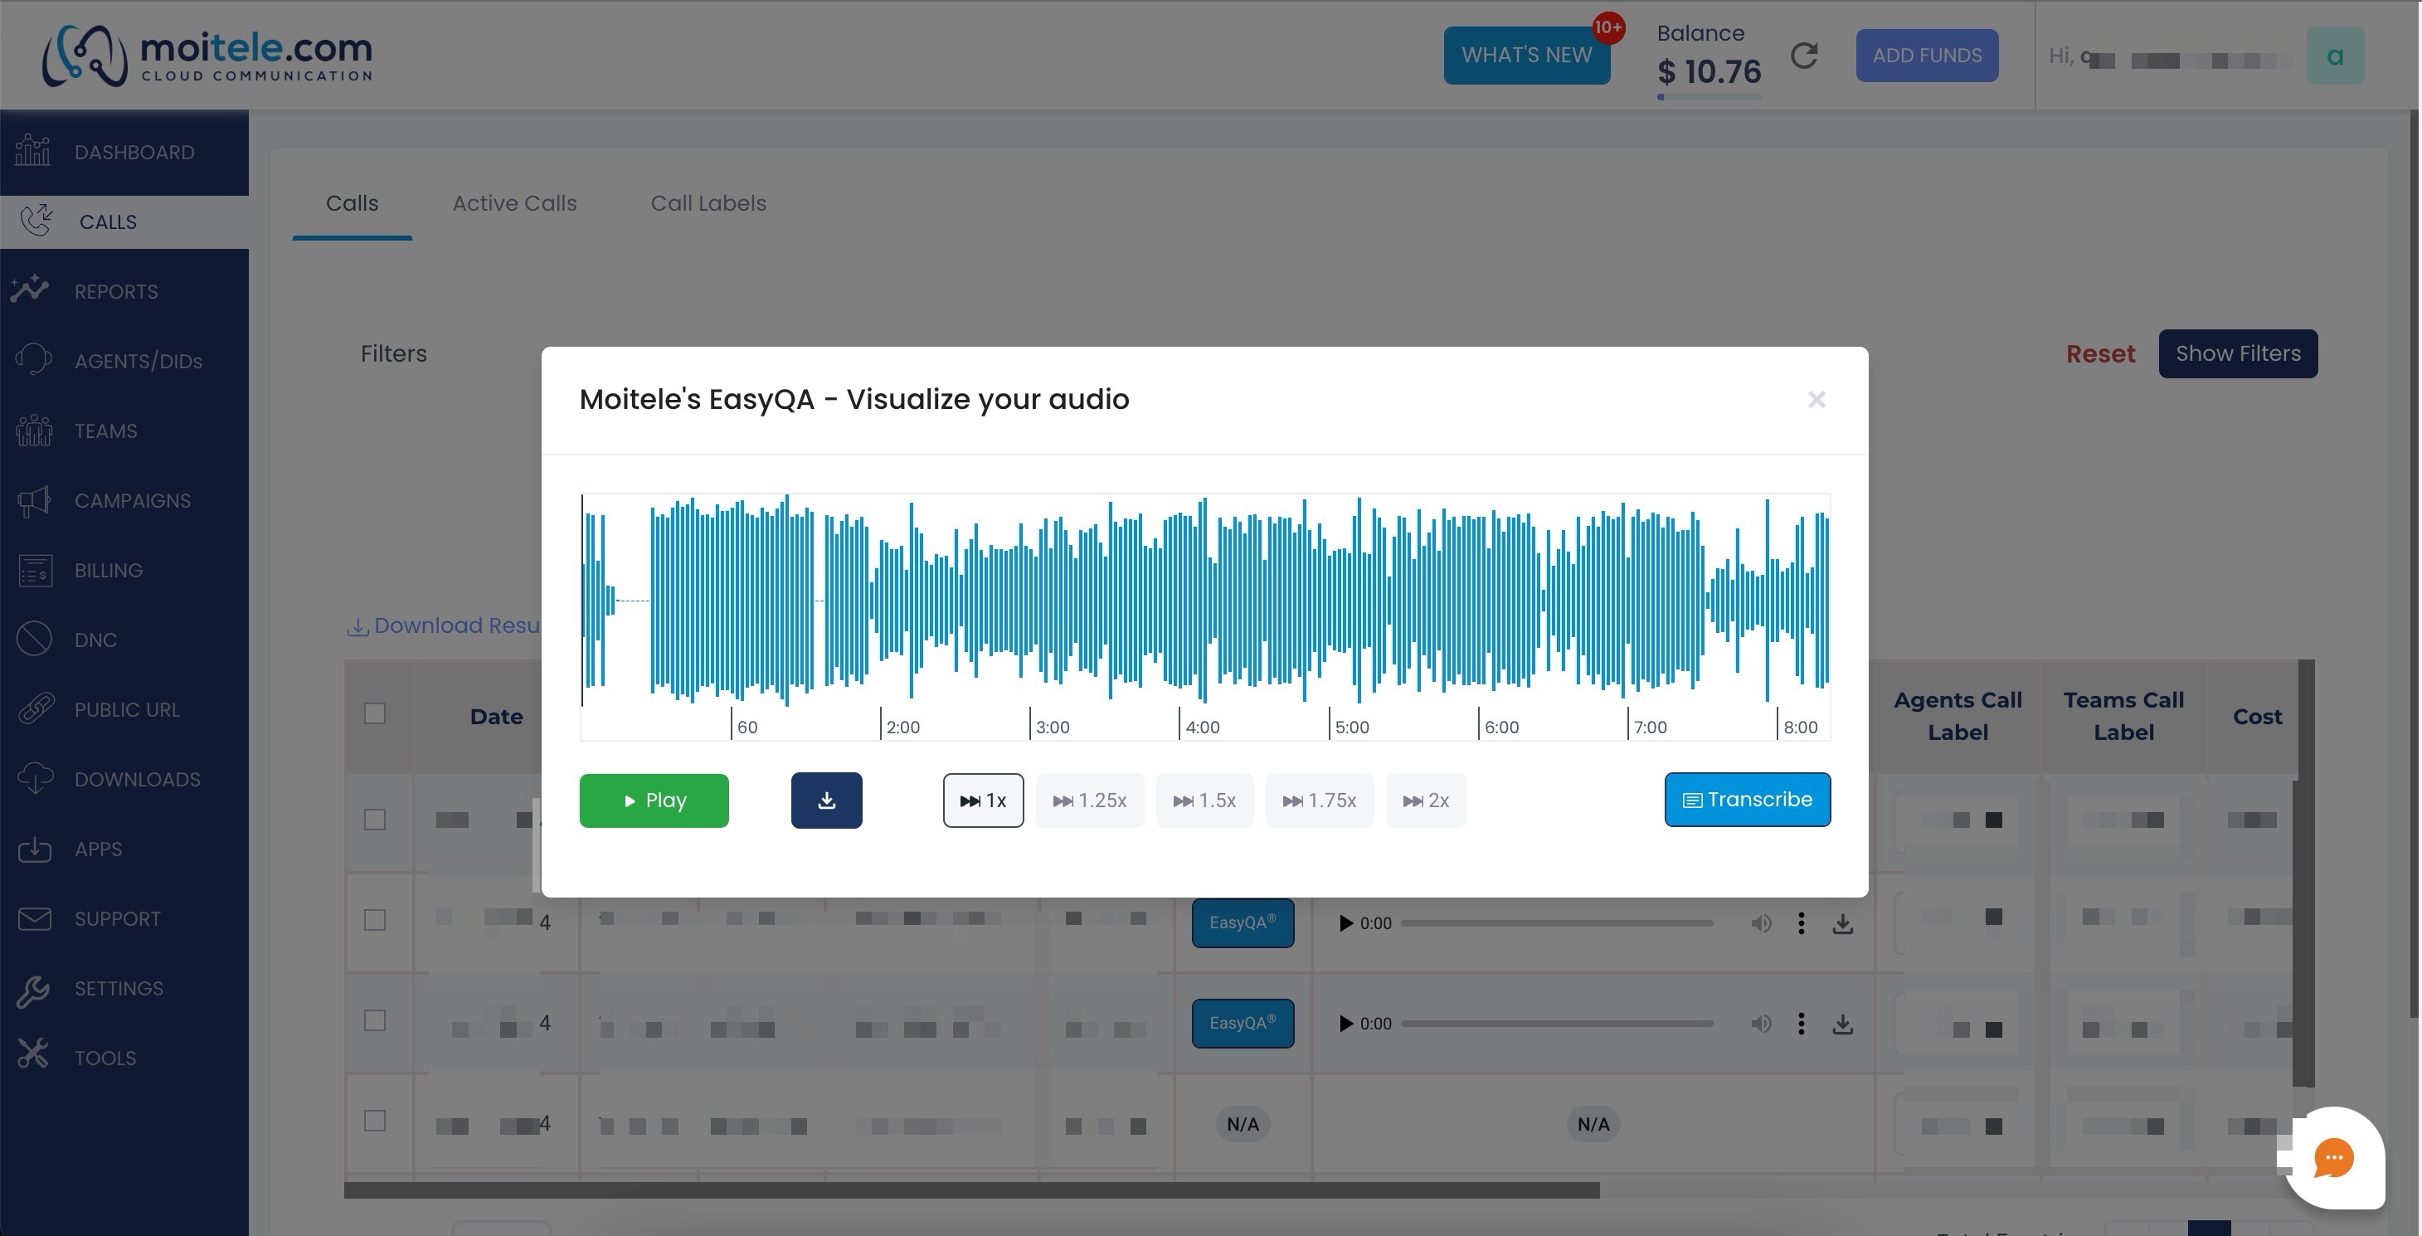This screenshot has width=2422, height=1236.
Task: Download audio from the EasyQA dialog
Action: tap(826, 800)
